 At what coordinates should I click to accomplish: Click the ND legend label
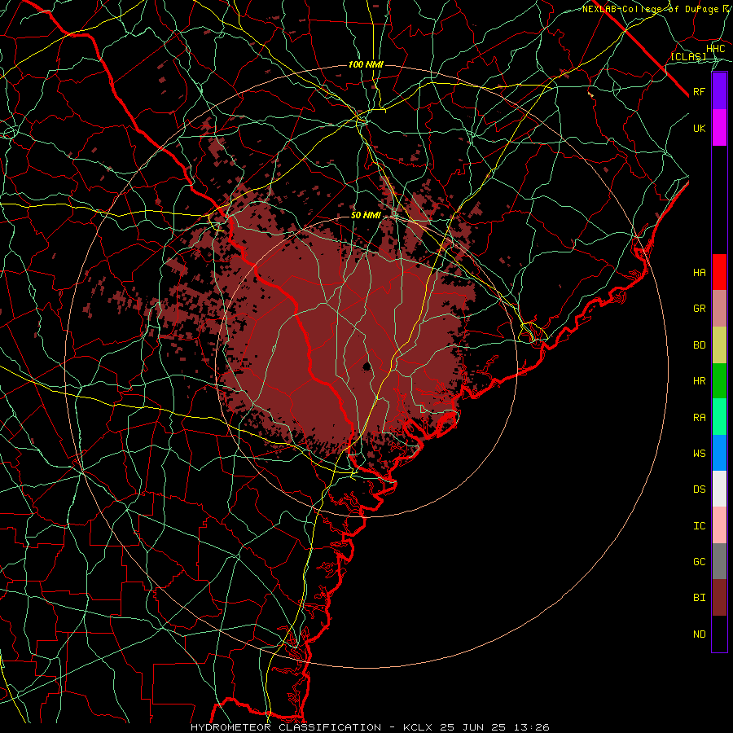[699, 634]
